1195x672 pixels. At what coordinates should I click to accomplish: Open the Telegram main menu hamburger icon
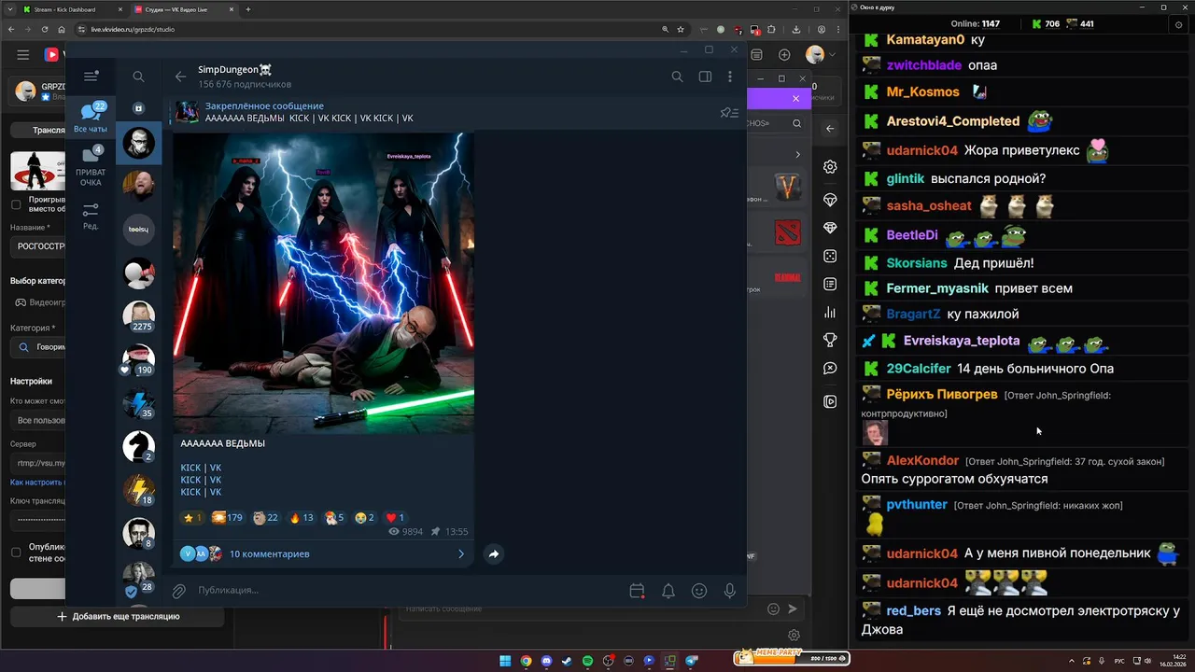tap(91, 77)
